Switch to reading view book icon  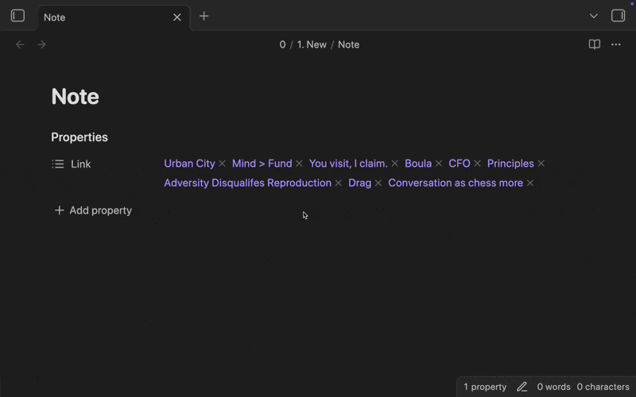point(594,44)
